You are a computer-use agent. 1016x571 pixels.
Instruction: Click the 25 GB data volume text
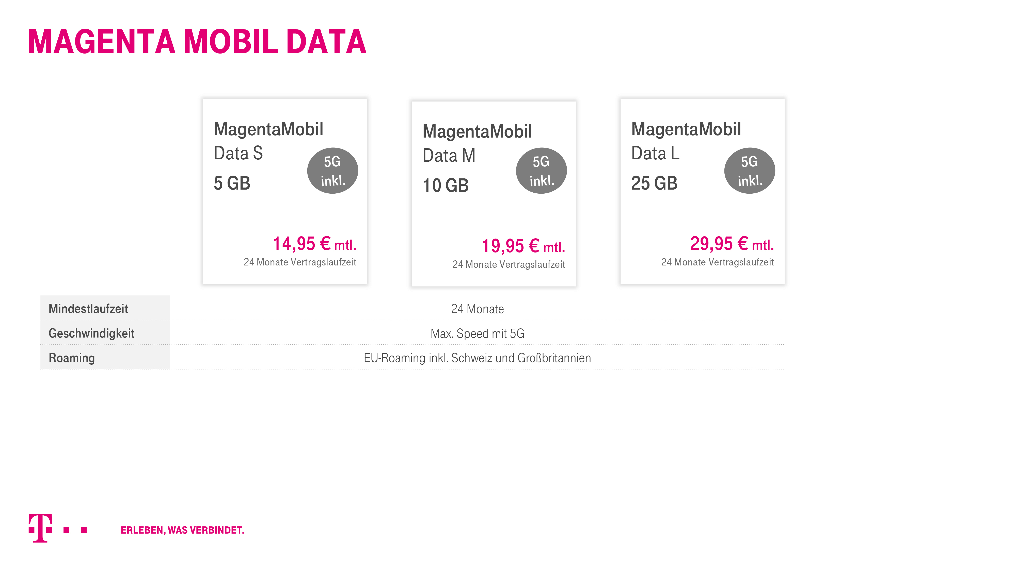[654, 183]
